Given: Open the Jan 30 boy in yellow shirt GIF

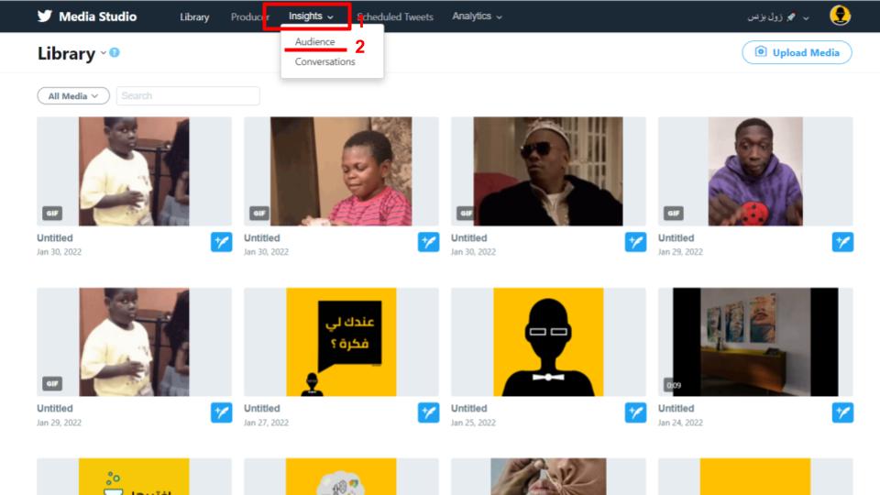Looking at the screenshot, I should tap(134, 171).
